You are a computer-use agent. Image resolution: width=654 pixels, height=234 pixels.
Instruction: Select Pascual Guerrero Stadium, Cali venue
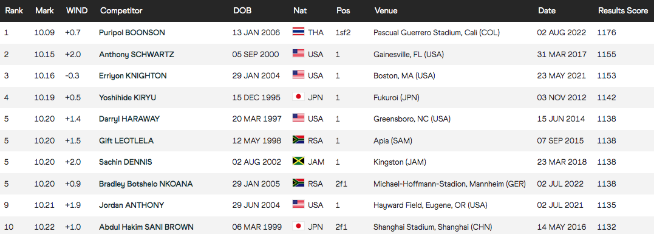(x=437, y=33)
